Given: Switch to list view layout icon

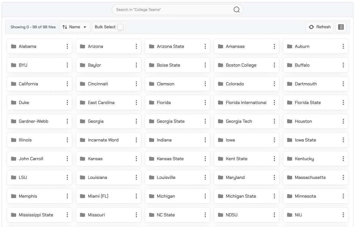Looking at the screenshot, I should tap(341, 27).
